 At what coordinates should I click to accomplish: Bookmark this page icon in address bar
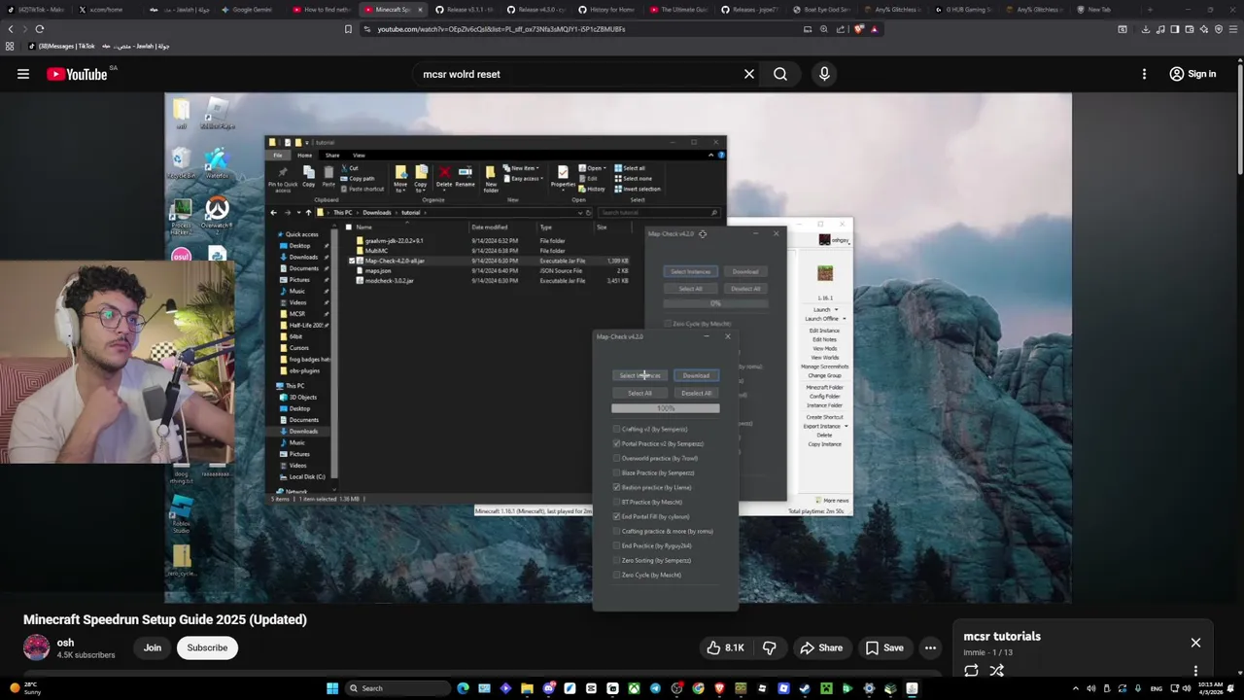pos(348,29)
